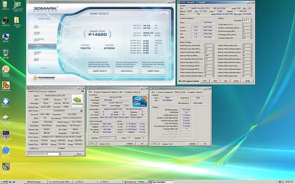The width and height of the screenshot is (295, 184).
Task: Open the RAS# Precharge (tRP) dropdown
Action: (x=251, y=31)
